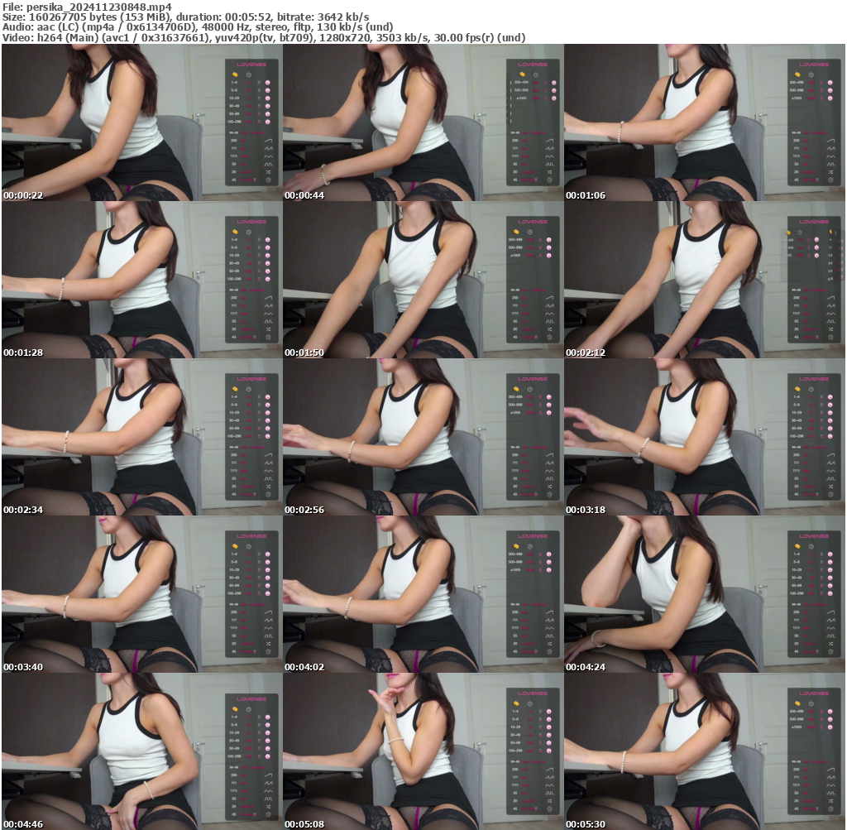Select the ≥1000 tip tier row
Image resolution: width=847 pixels, height=830 pixels.
(520, 98)
